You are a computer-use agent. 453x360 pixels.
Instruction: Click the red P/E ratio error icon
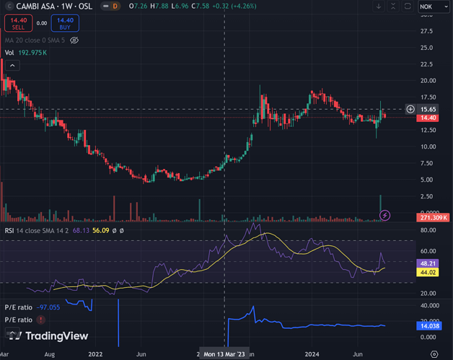point(41,320)
